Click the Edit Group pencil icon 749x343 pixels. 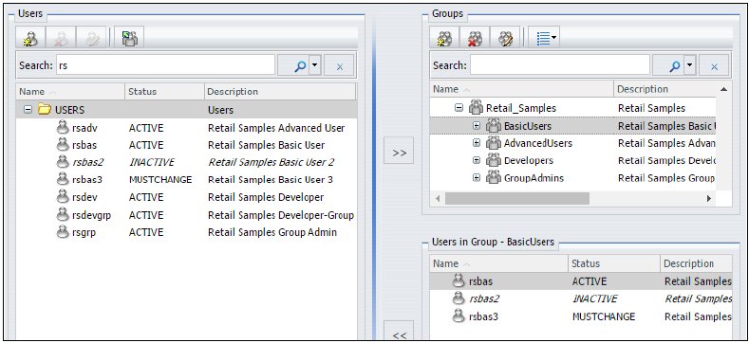coord(505,38)
